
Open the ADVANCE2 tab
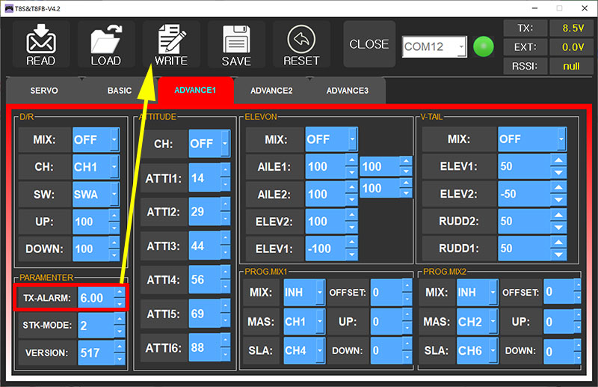pyautogui.click(x=271, y=91)
